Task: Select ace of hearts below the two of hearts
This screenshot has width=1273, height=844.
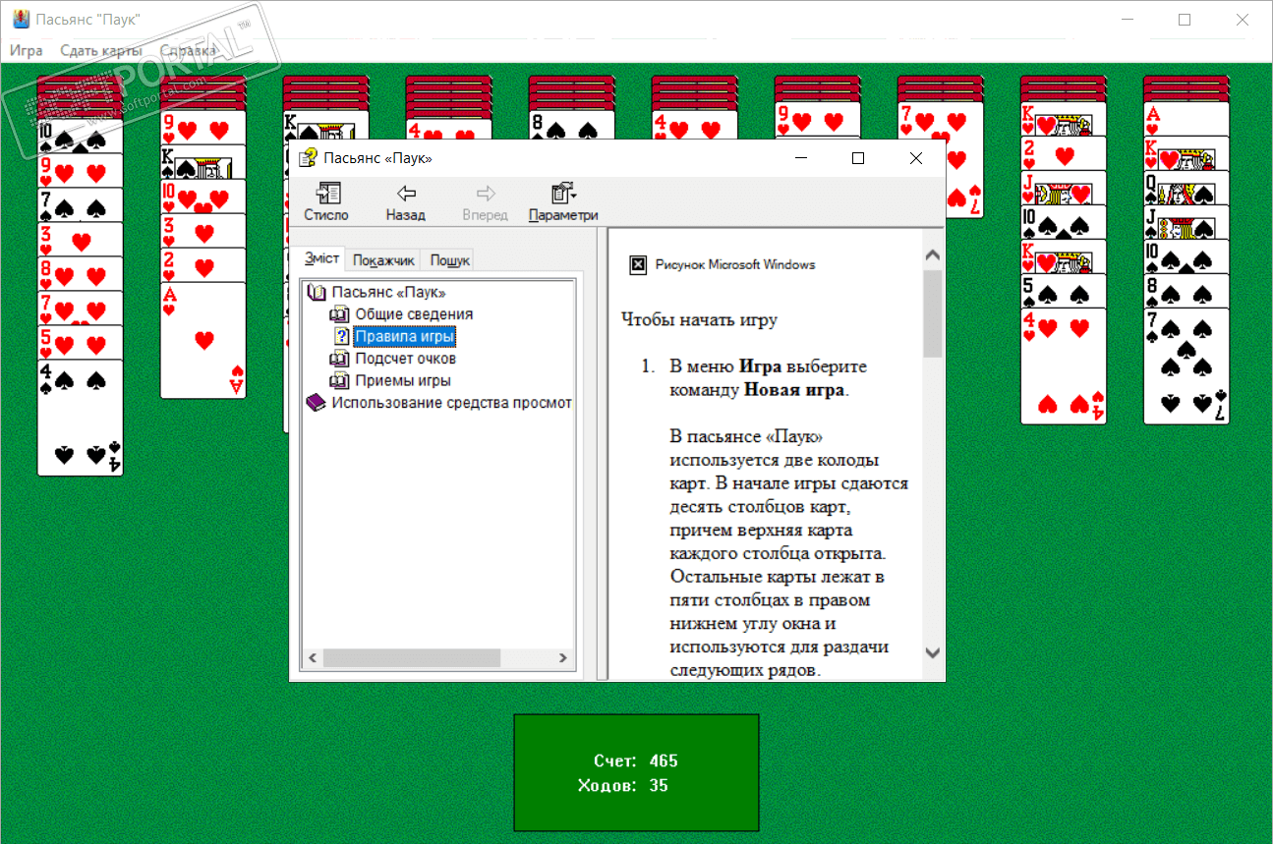Action: [x=203, y=340]
